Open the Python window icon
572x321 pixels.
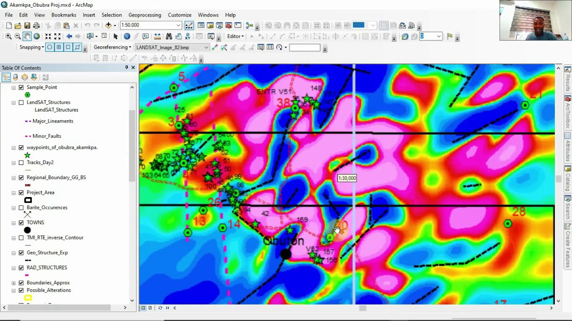238,25
